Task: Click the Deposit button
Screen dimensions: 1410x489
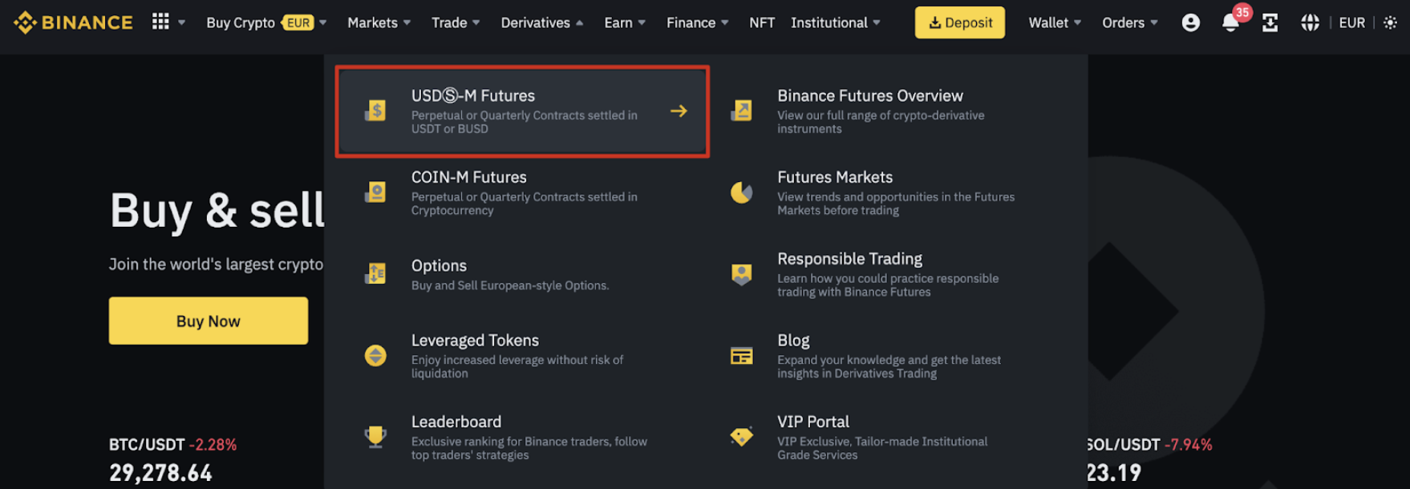Action: coord(959,22)
